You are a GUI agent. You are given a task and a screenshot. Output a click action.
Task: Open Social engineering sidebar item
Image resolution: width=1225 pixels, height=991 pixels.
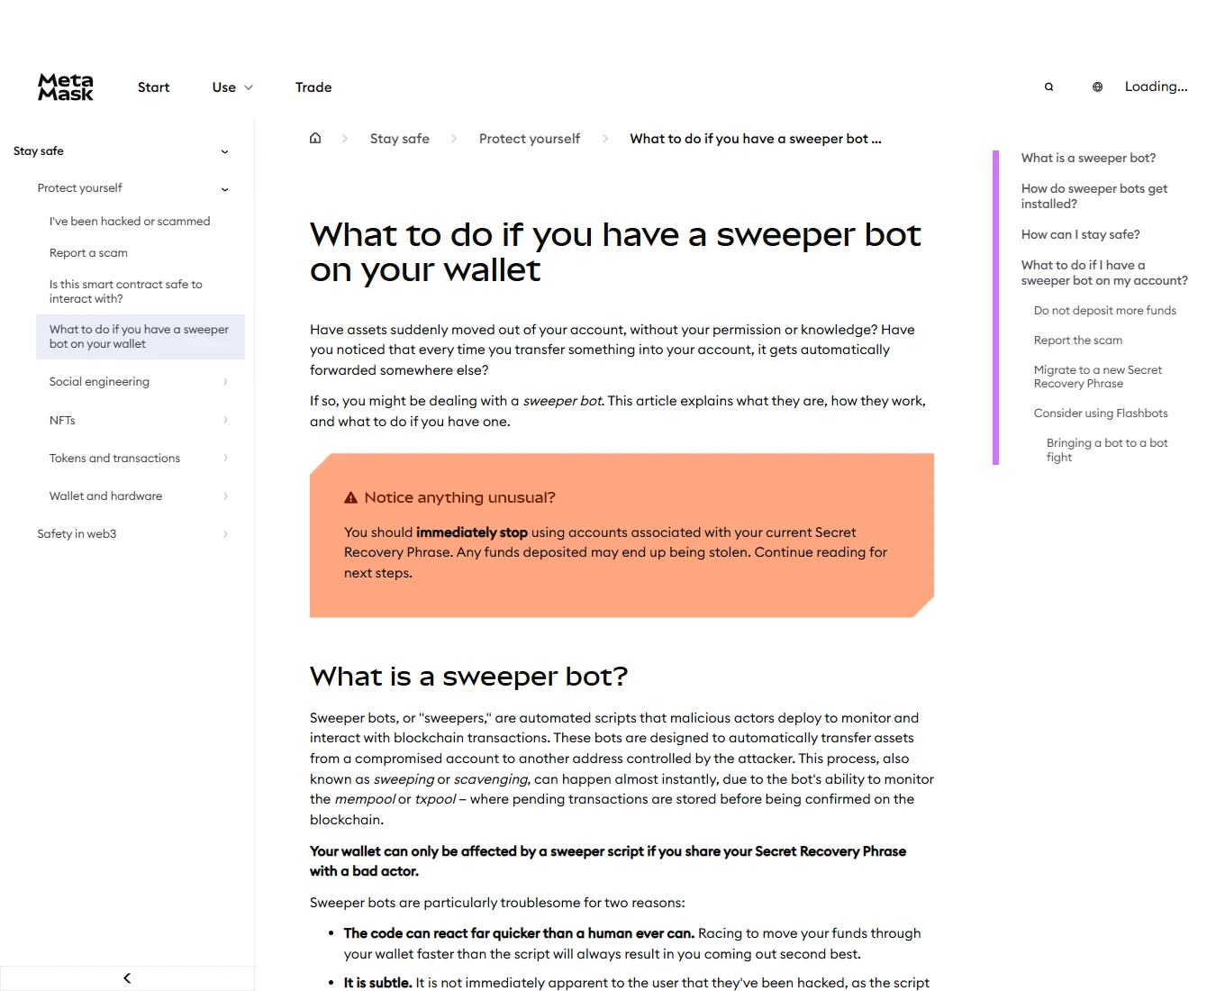99,382
